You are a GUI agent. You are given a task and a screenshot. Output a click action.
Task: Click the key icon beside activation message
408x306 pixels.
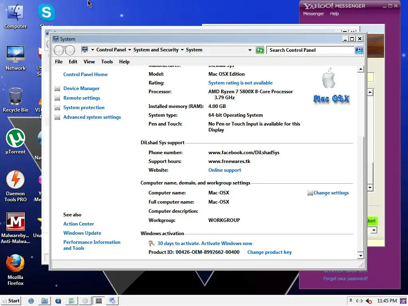[x=151, y=243]
